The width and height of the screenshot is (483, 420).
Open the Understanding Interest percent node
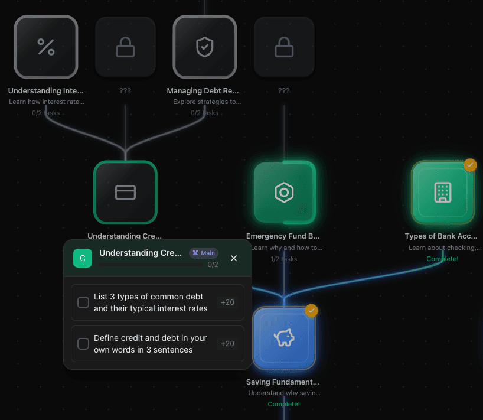coord(46,47)
